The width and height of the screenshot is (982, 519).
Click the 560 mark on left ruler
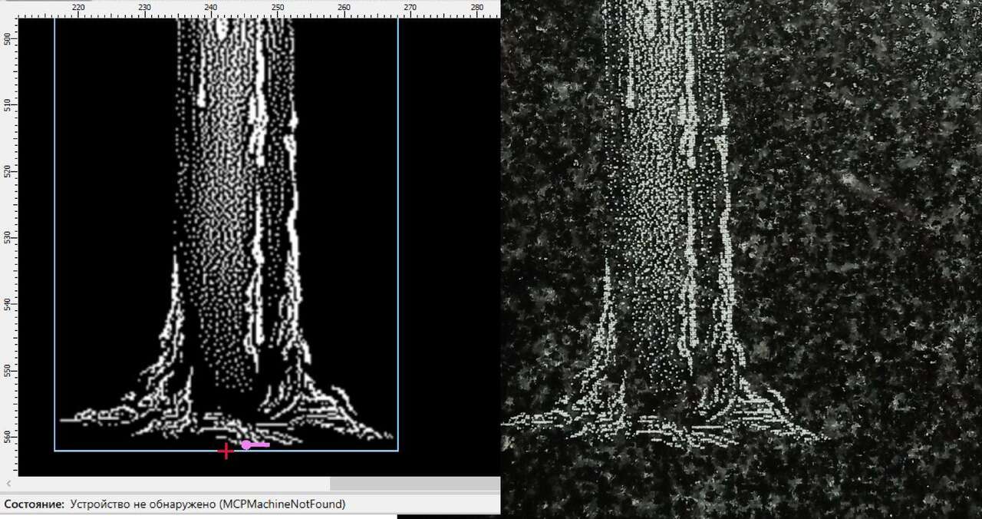pos(8,436)
